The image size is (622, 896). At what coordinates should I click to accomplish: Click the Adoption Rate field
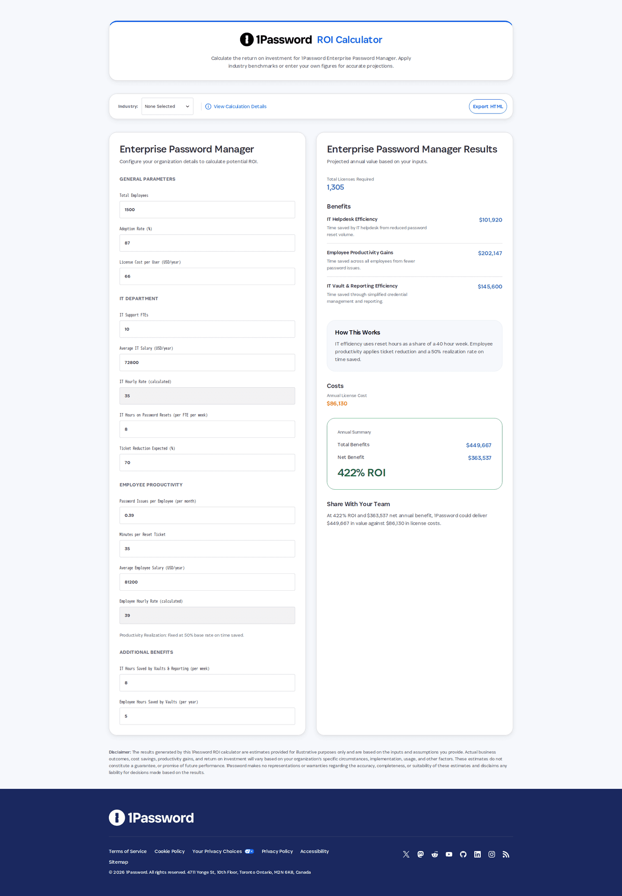[207, 243]
